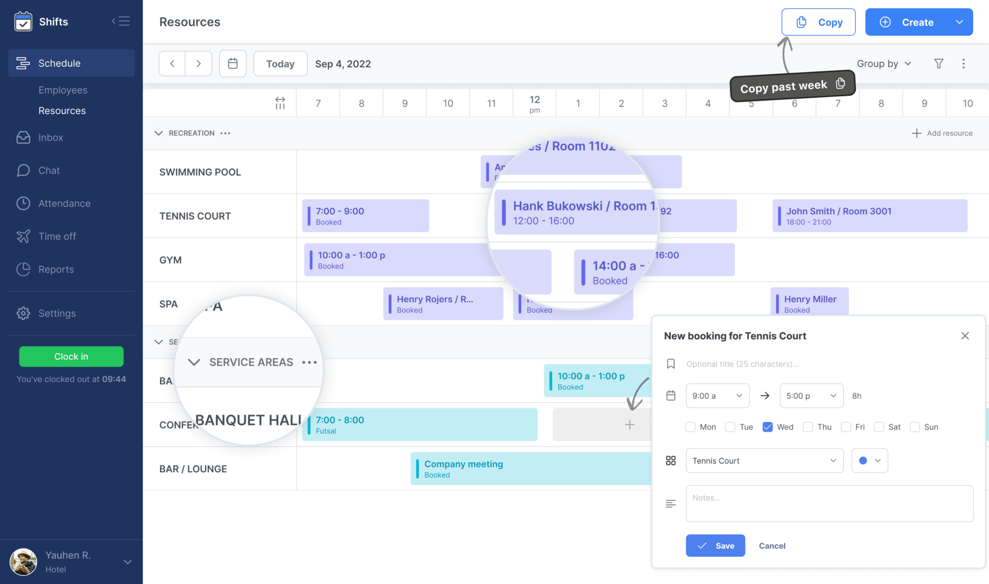This screenshot has height=584, width=989.
Task: Enable the Mon checkbox in the booking dialog
Action: pyautogui.click(x=691, y=427)
